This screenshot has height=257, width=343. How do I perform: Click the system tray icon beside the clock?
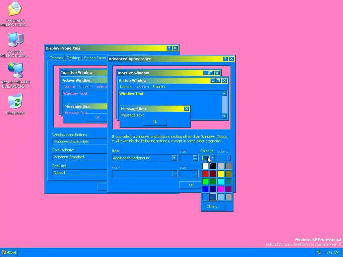click(319, 253)
